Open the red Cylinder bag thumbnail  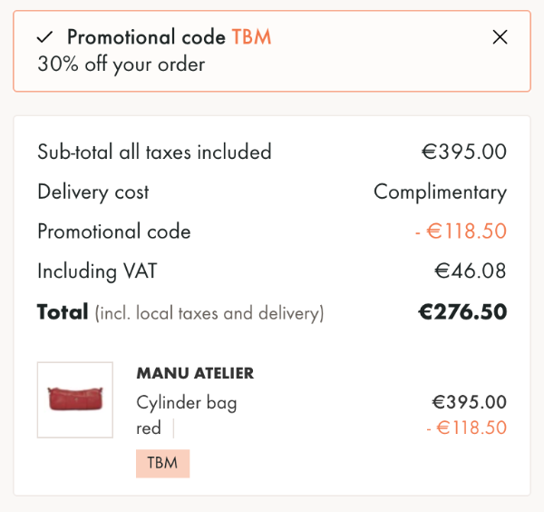pyautogui.click(x=75, y=399)
